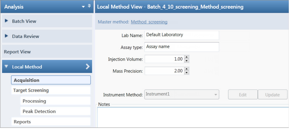This screenshot has height=129, width=289.
Task: Select Target Screening in Local Method
Action: pos(51,90)
